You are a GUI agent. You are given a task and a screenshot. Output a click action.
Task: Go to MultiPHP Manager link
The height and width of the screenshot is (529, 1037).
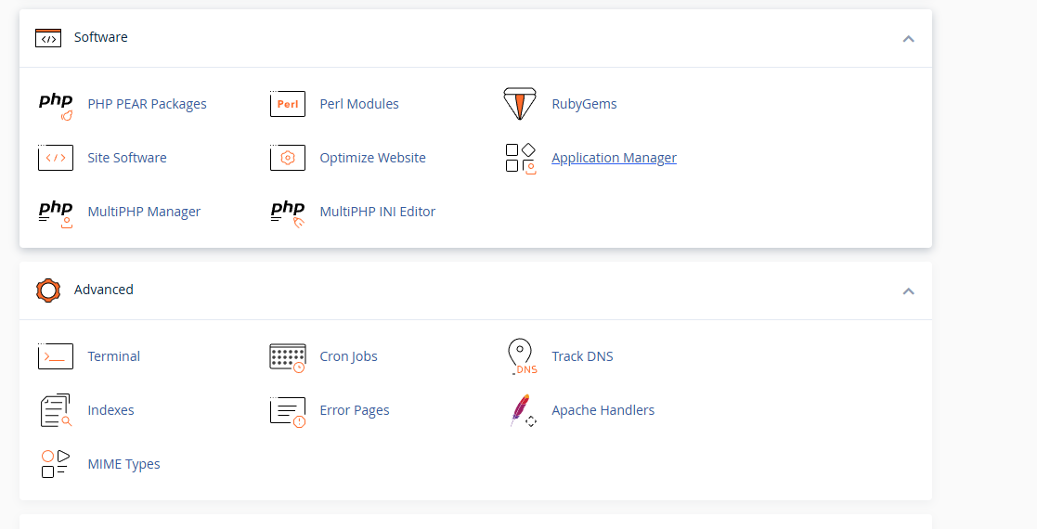coord(144,212)
